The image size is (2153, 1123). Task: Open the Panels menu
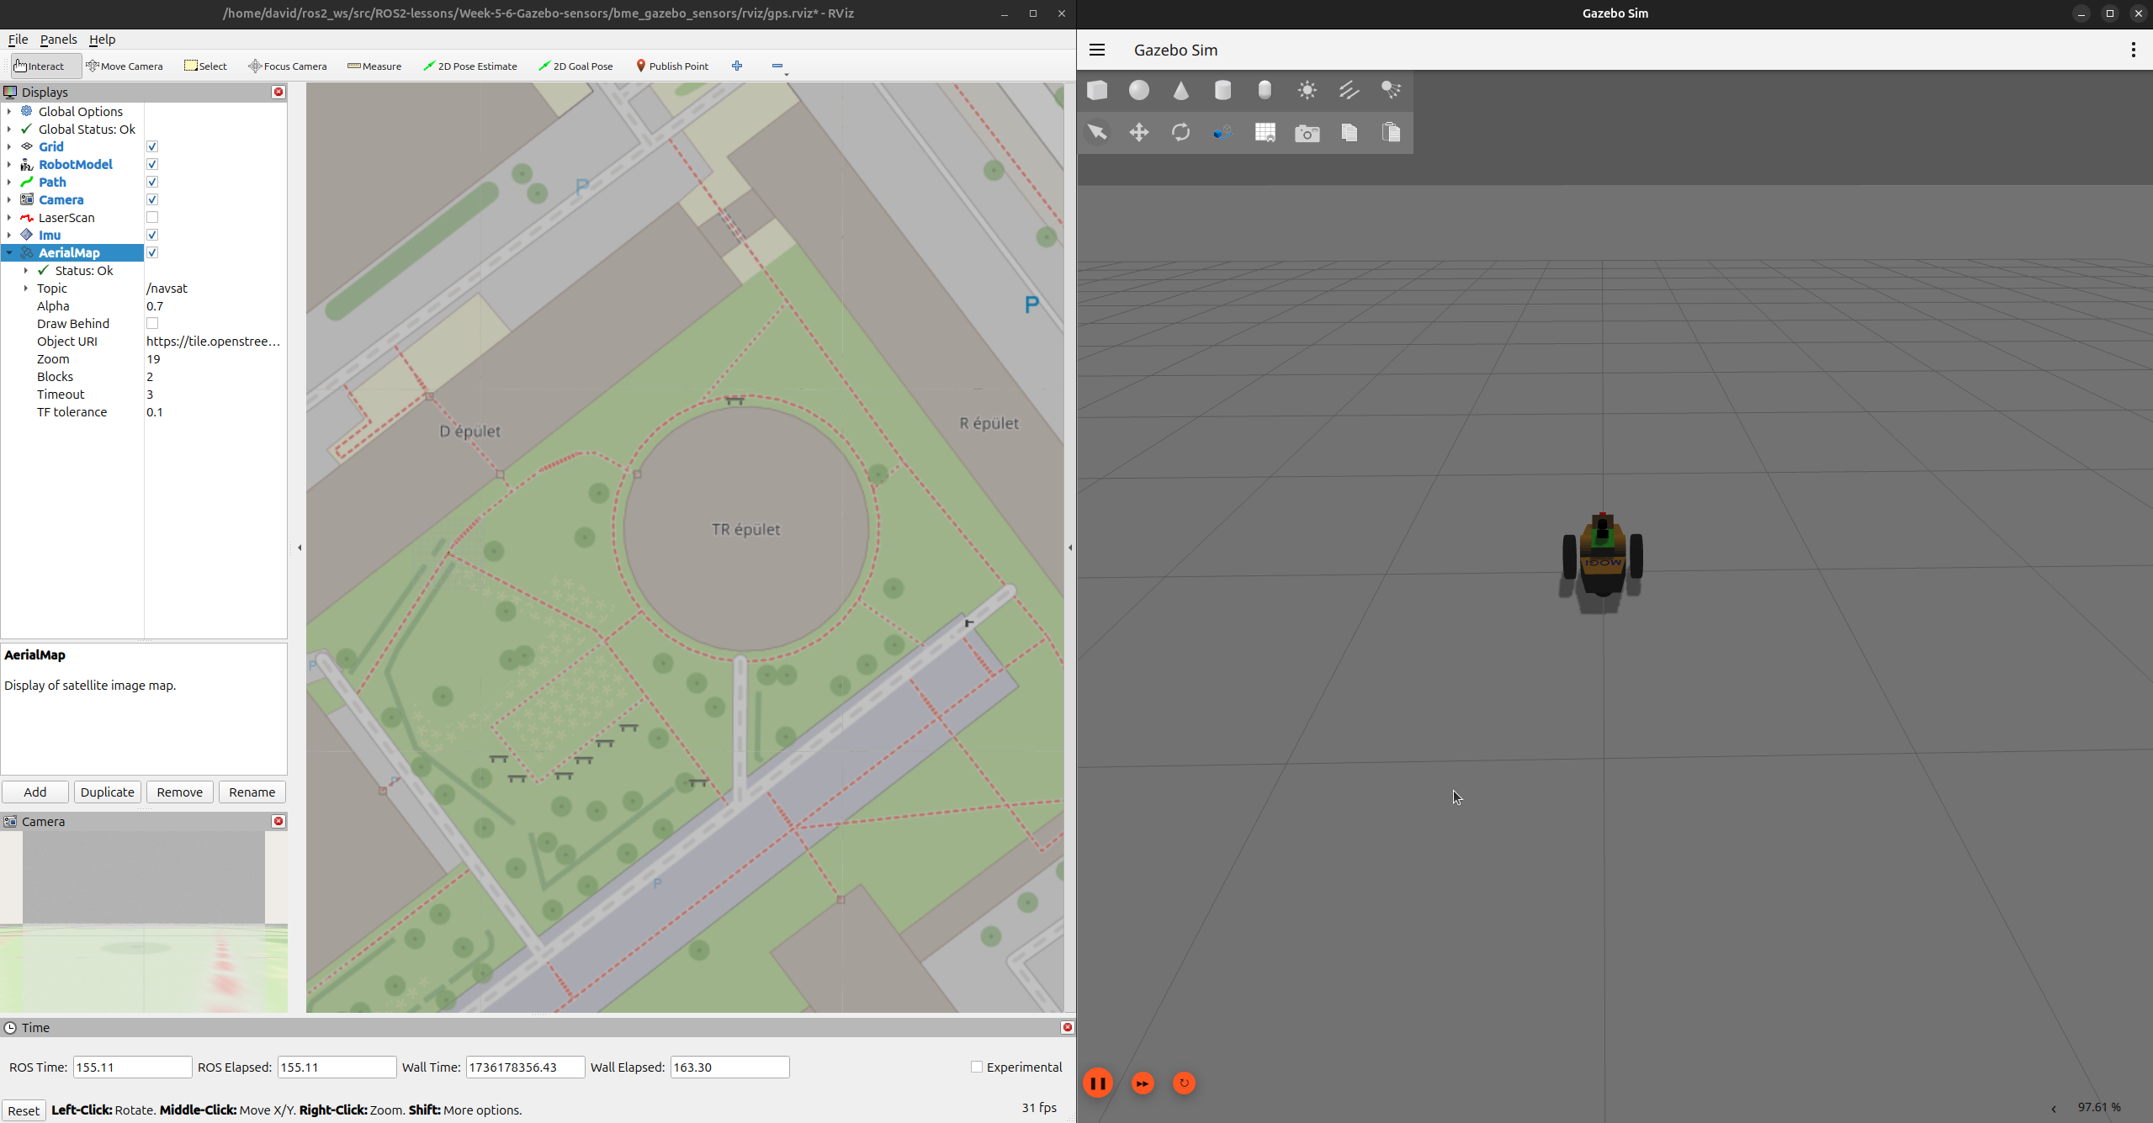58,39
